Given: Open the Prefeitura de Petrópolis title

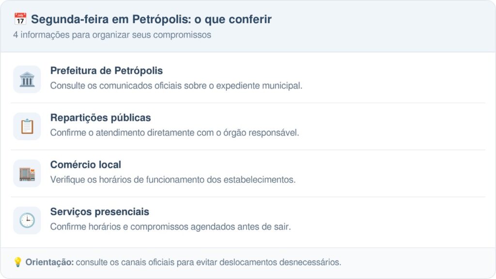Looking at the screenshot, I should pyautogui.click(x=106, y=71).
